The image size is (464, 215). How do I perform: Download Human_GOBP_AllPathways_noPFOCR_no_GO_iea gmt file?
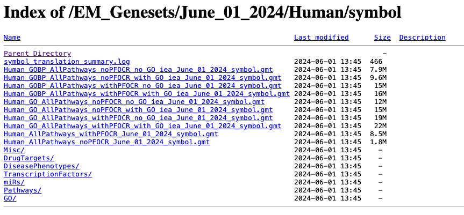(138, 70)
